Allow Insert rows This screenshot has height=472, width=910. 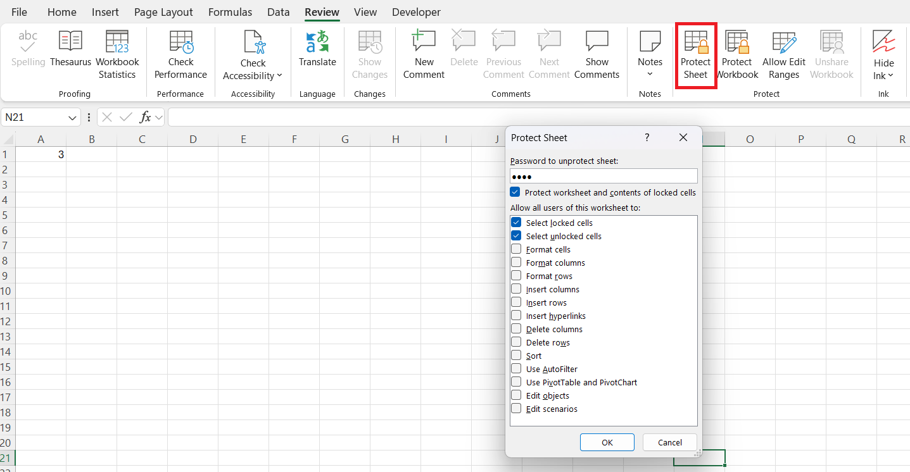click(516, 302)
